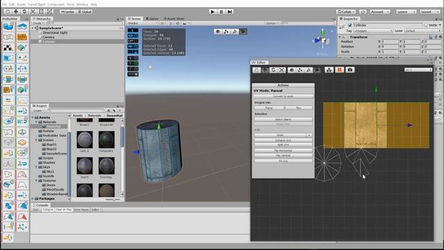
Task: Collapse the Assets folder in Project
Action: coord(33,117)
